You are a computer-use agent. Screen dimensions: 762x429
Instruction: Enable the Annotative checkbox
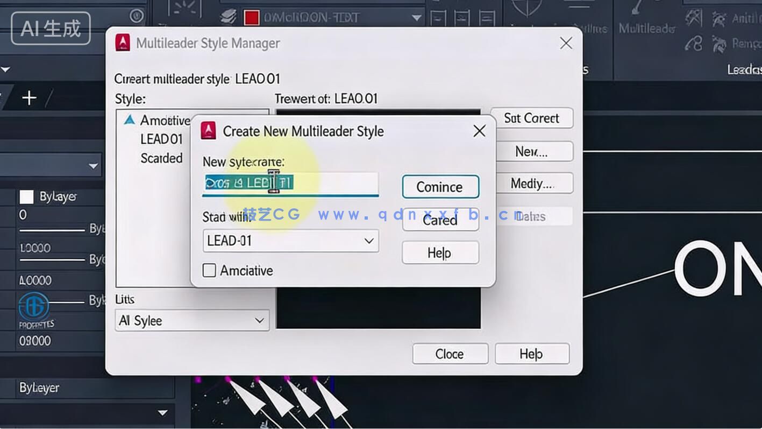(x=209, y=270)
